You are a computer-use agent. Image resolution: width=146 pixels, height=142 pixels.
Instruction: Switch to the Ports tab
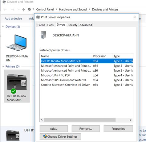pyautogui.click(x=50, y=25)
